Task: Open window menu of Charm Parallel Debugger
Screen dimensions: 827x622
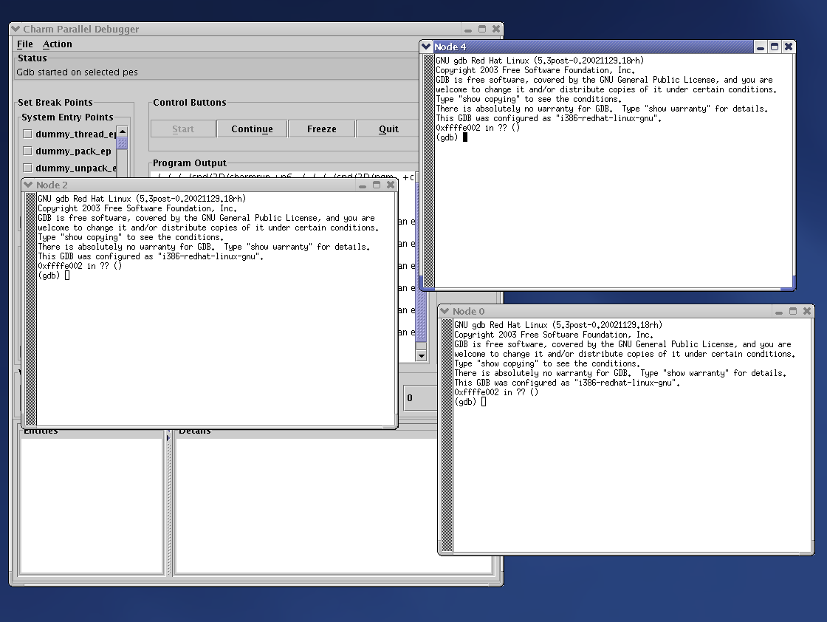Action: (16, 29)
